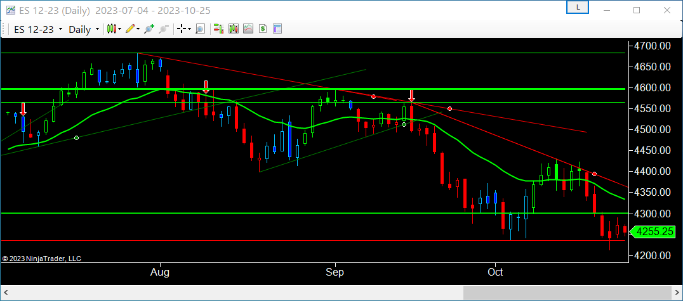The image size is (683, 301).
Task: Click the Aug label on the time axis
Action: pyautogui.click(x=161, y=272)
